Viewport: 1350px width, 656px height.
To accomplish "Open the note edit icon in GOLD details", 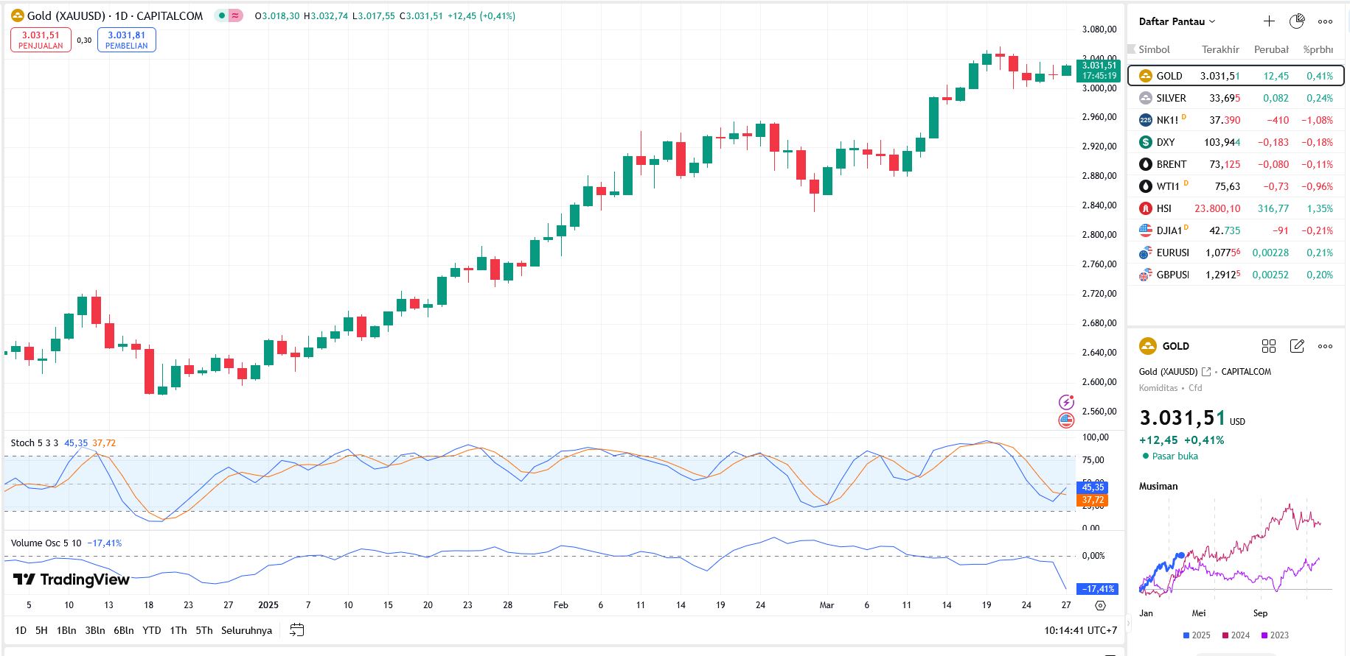I will coord(1297,346).
